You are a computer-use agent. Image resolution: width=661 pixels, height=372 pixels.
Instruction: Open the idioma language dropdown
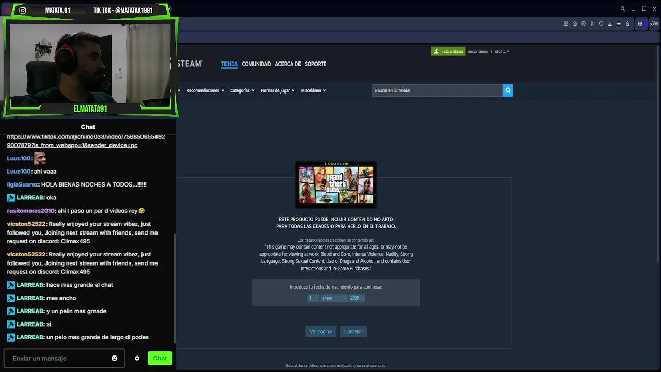coord(502,51)
